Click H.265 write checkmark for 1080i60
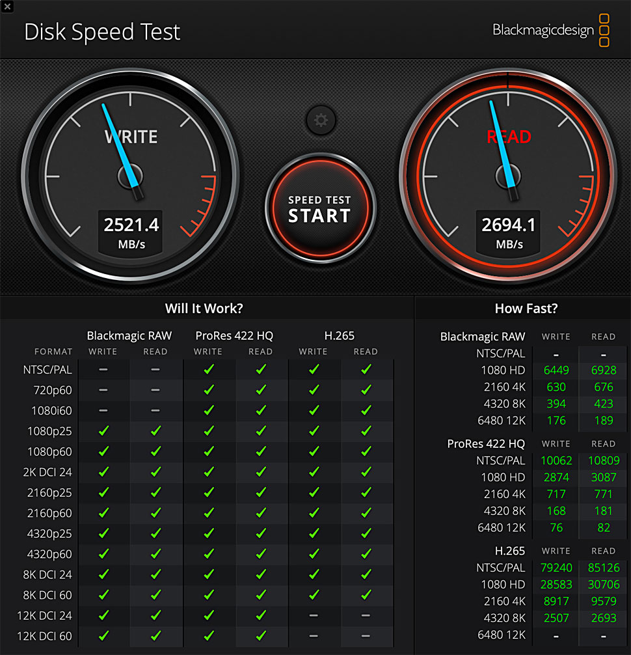This screenshot has width=631, height=655. pos(314,410)
